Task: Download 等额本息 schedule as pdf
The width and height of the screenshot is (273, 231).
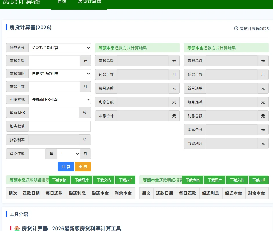Action: tap(125, 180)
